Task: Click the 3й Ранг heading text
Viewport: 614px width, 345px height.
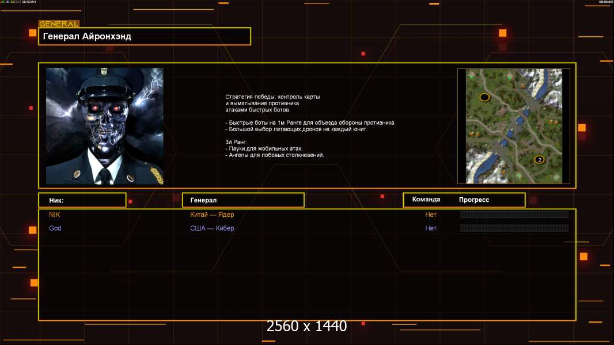Action: tap(236, 142)
